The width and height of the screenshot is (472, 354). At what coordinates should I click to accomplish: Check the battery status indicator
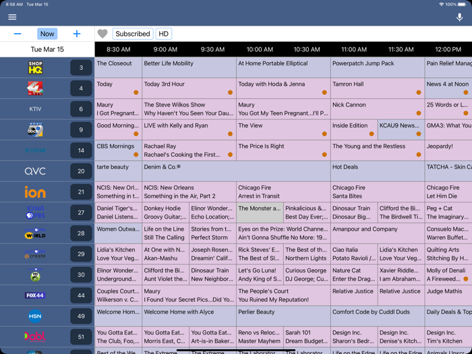[x=462, y=5]
